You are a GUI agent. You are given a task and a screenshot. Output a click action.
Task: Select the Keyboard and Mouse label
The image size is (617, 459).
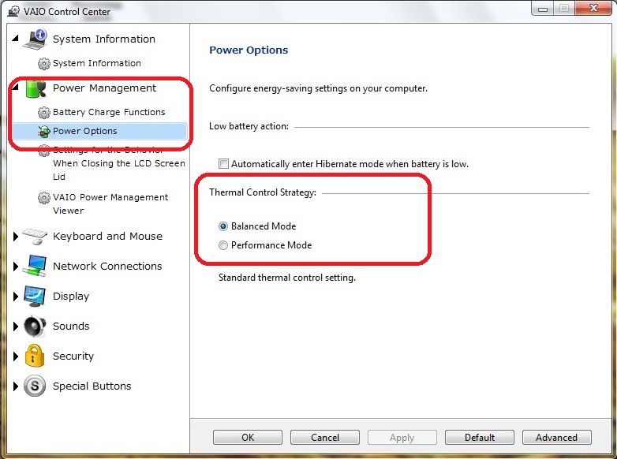pos(107,236)
